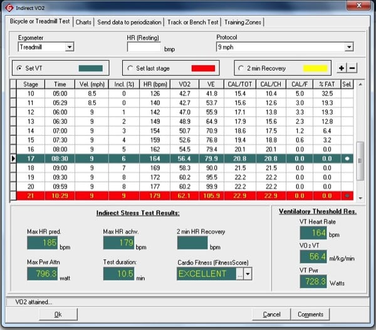This screenshot has height=330, width=376.
Task: Click the ellipsis button beside EXCELLENT
Action: (x=240, y=274)
